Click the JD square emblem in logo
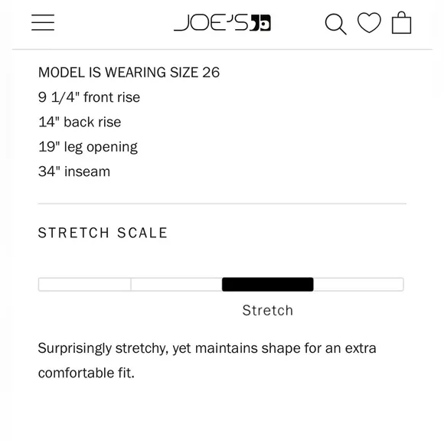Screen dimensions: 444x444 tap(260, 23)
